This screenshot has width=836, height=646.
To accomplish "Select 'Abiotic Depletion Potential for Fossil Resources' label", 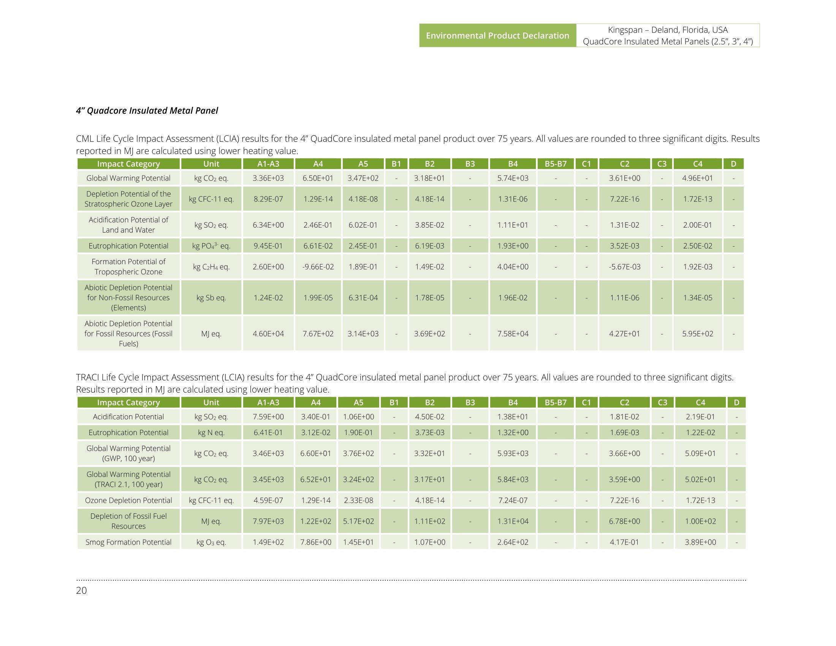I will tap(128, 333).
